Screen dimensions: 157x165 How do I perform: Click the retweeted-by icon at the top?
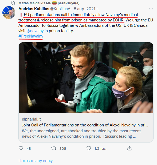coord(13,3)
